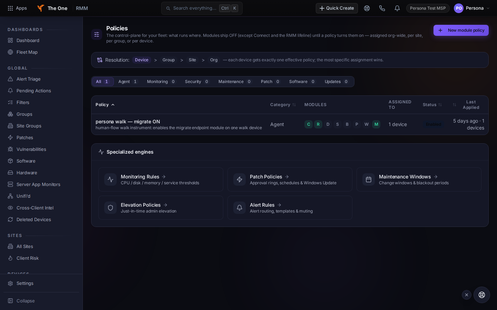Switch to the Patch tab
The width and height of the screenshot is (497, 310).
(270, 82)
